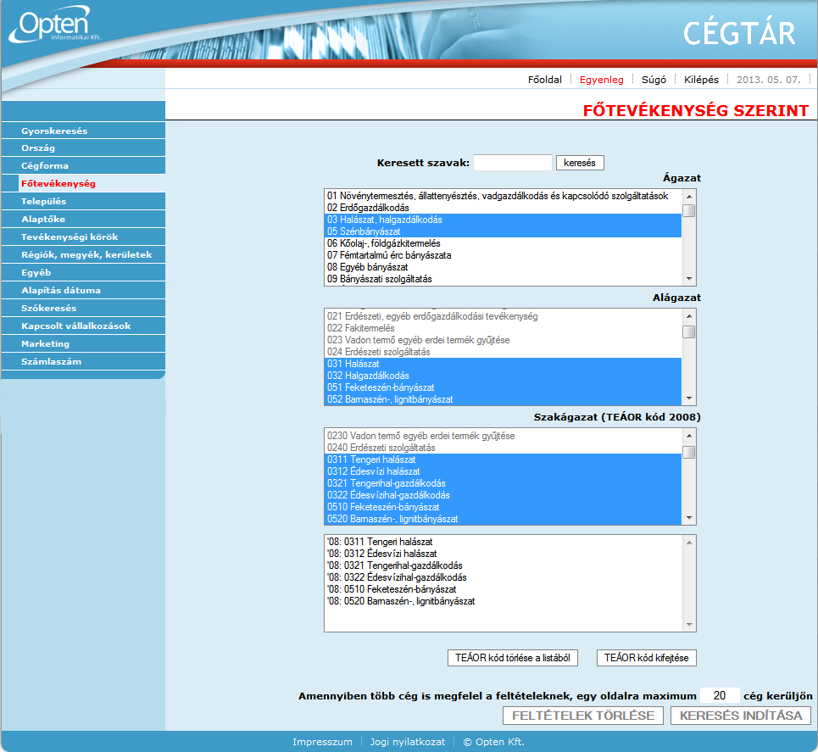Open Egyéb sidebar item
The image size is (818, 752).
point(83,272)
